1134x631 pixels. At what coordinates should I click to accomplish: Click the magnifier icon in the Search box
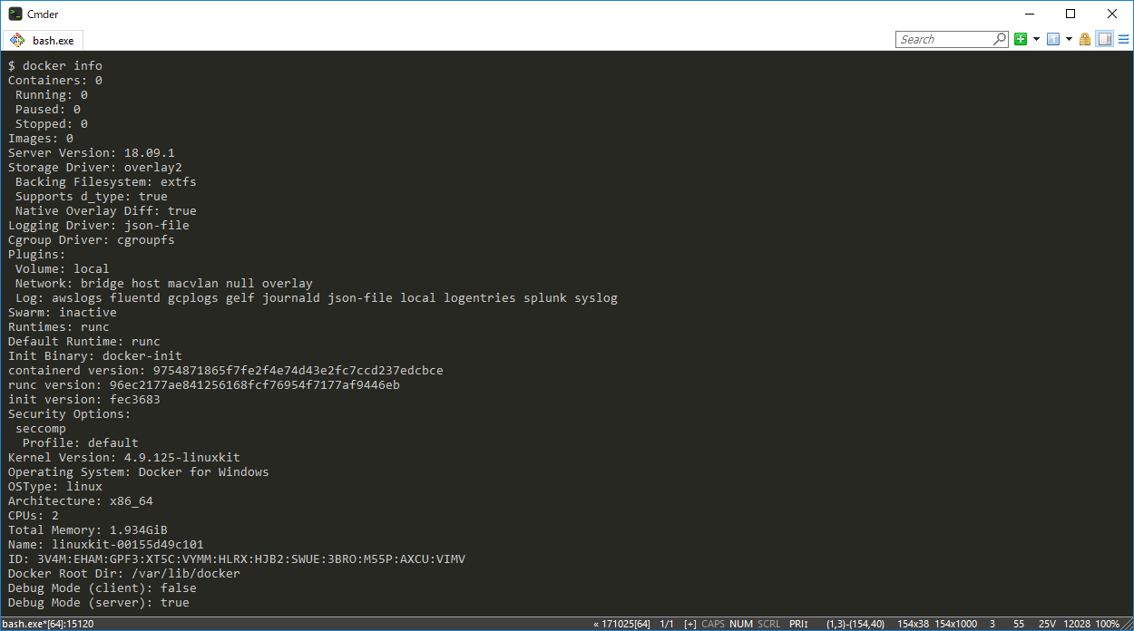[x=1000, y=39]
